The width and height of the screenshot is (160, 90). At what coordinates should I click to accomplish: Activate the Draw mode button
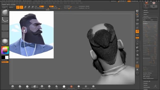(21, 7)
